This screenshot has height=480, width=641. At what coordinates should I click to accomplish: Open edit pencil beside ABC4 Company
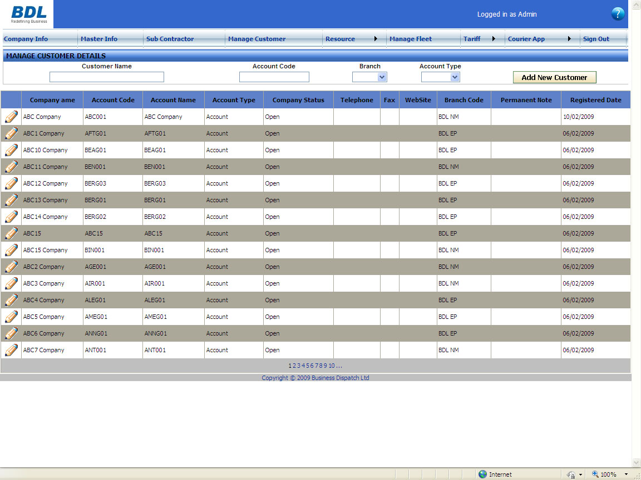[11, 300]
